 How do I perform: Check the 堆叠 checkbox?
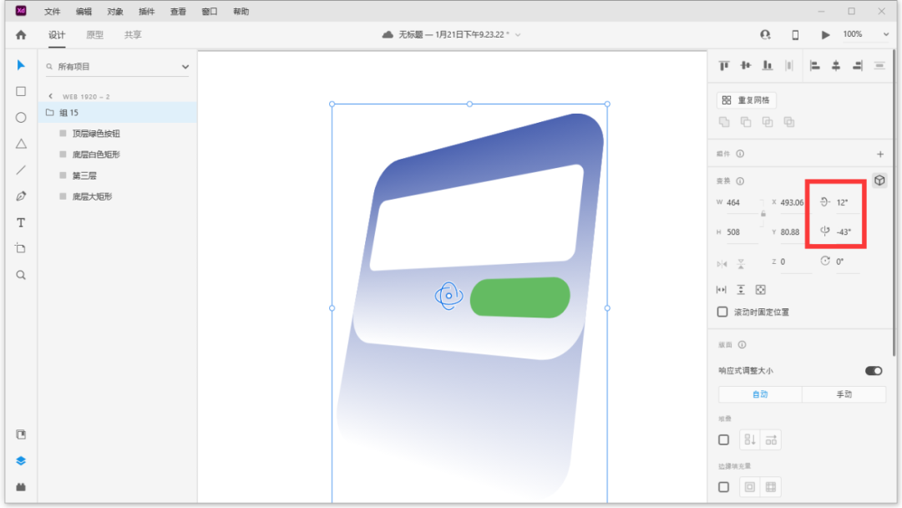click(723, 439)
